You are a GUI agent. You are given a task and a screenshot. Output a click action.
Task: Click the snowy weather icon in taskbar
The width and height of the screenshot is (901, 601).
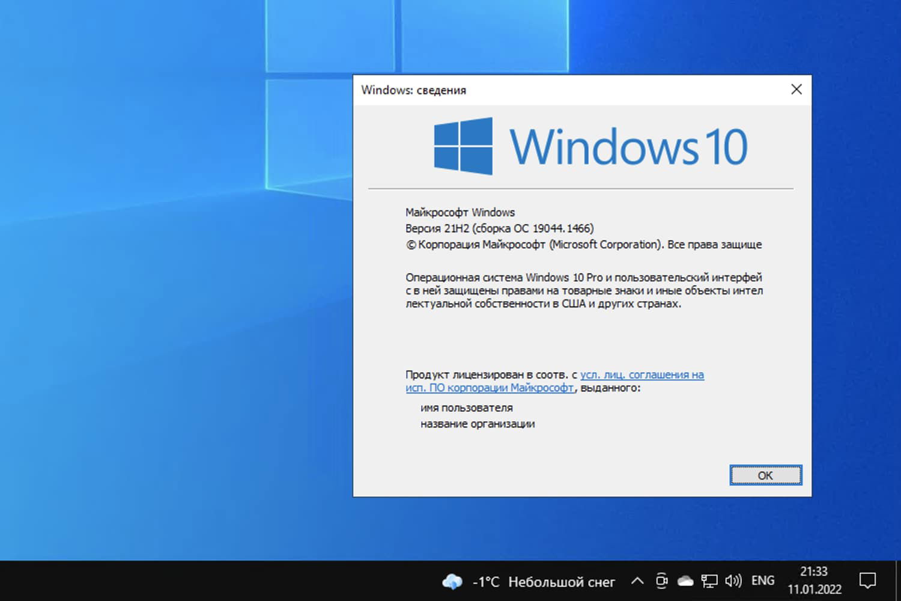tap(452, 581)
